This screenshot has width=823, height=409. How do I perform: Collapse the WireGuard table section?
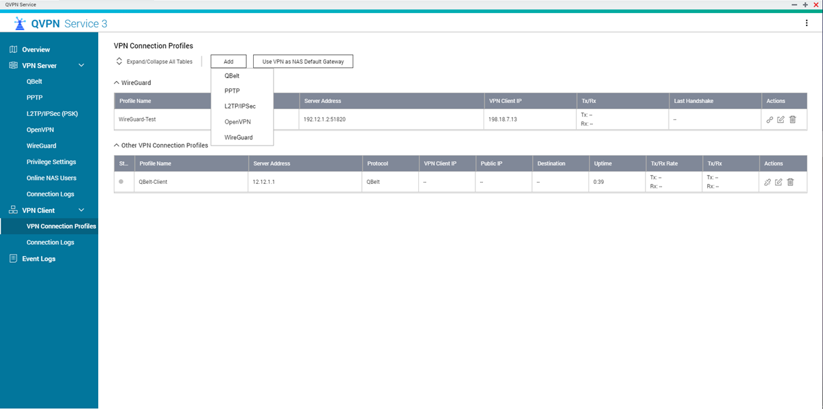pos(117,82)
